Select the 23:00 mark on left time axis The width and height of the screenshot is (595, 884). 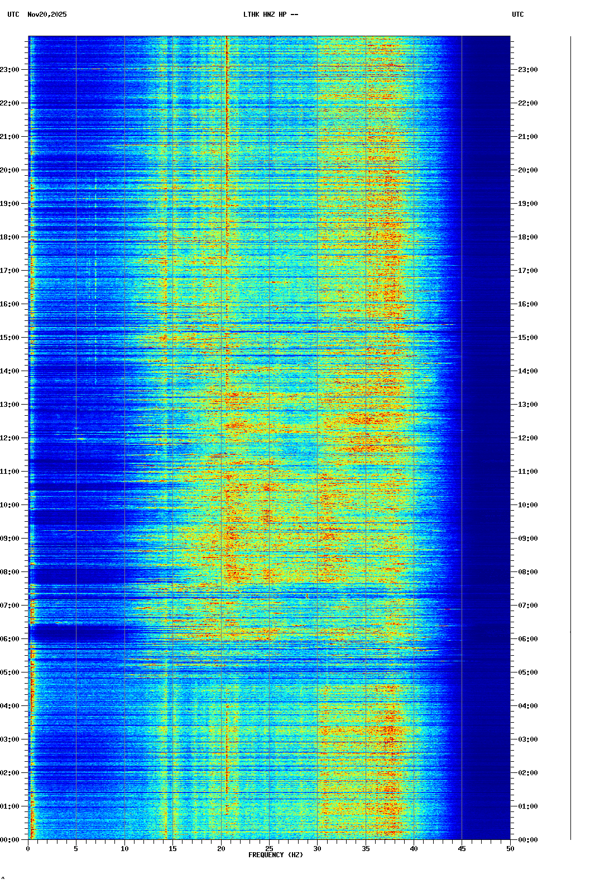pos(10,70)
